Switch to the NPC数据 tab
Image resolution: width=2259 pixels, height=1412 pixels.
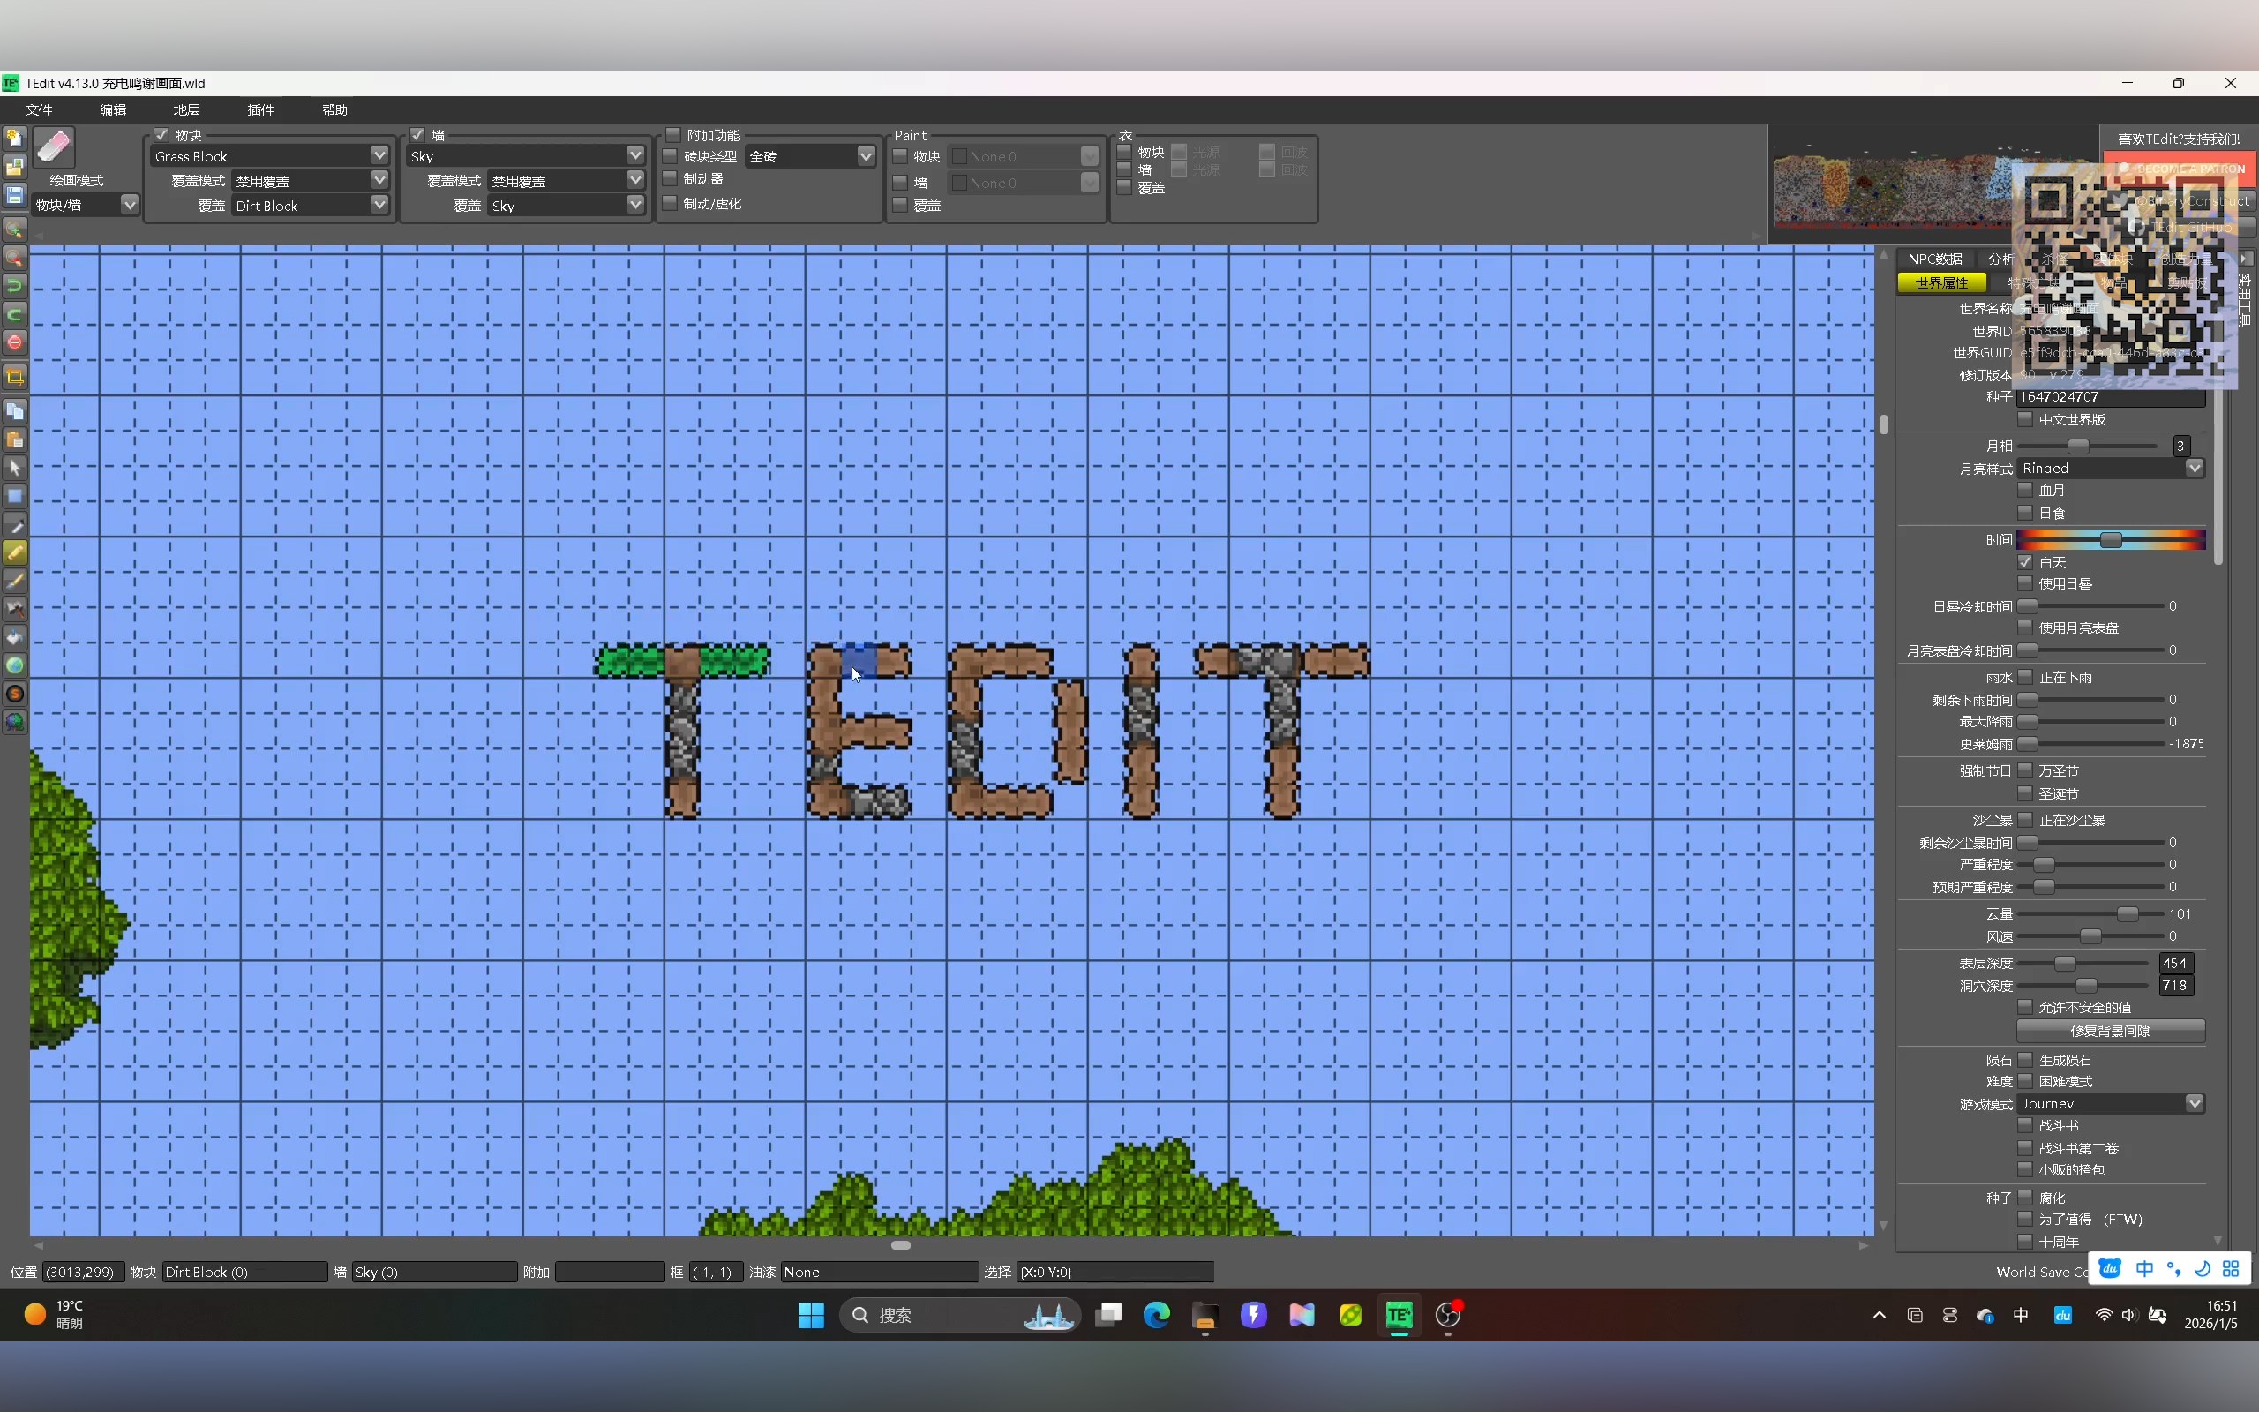tap(1934, 259)
